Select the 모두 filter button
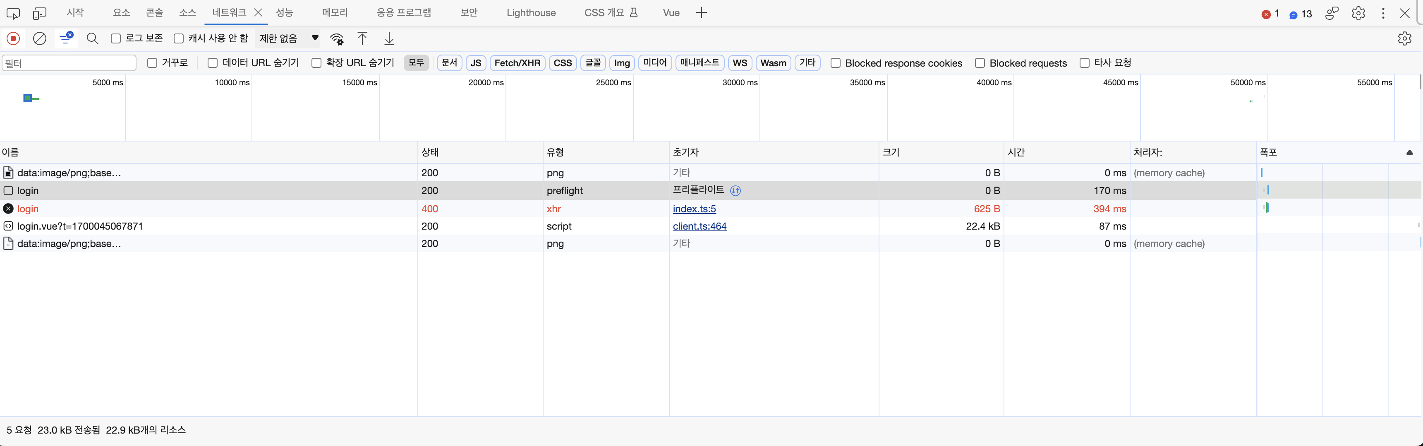Image resolution: width=1423 pixels, height=446 pixels. click(417, 63)
